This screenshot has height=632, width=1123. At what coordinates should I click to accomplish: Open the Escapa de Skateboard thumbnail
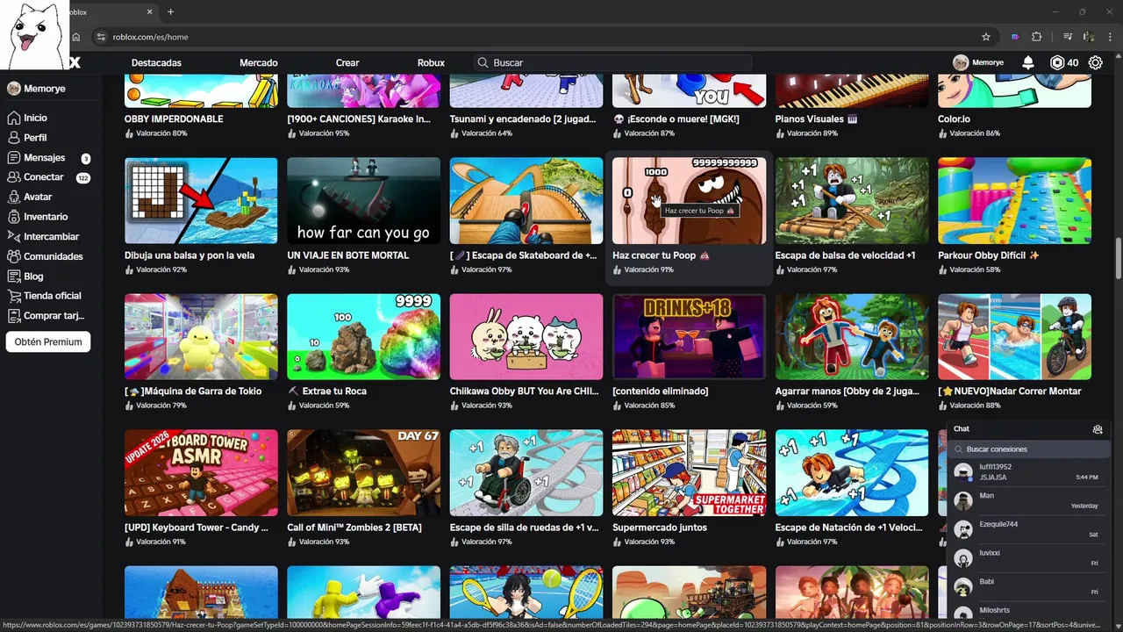click(526, 201)
